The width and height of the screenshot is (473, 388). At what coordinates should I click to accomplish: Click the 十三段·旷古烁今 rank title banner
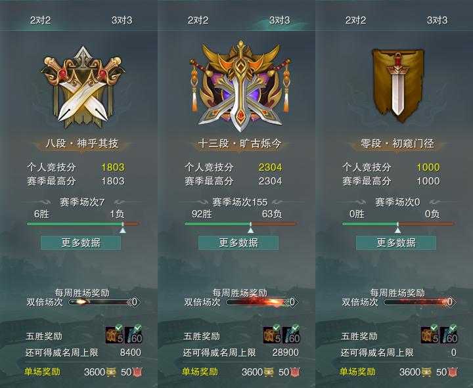tap(240, 143)
